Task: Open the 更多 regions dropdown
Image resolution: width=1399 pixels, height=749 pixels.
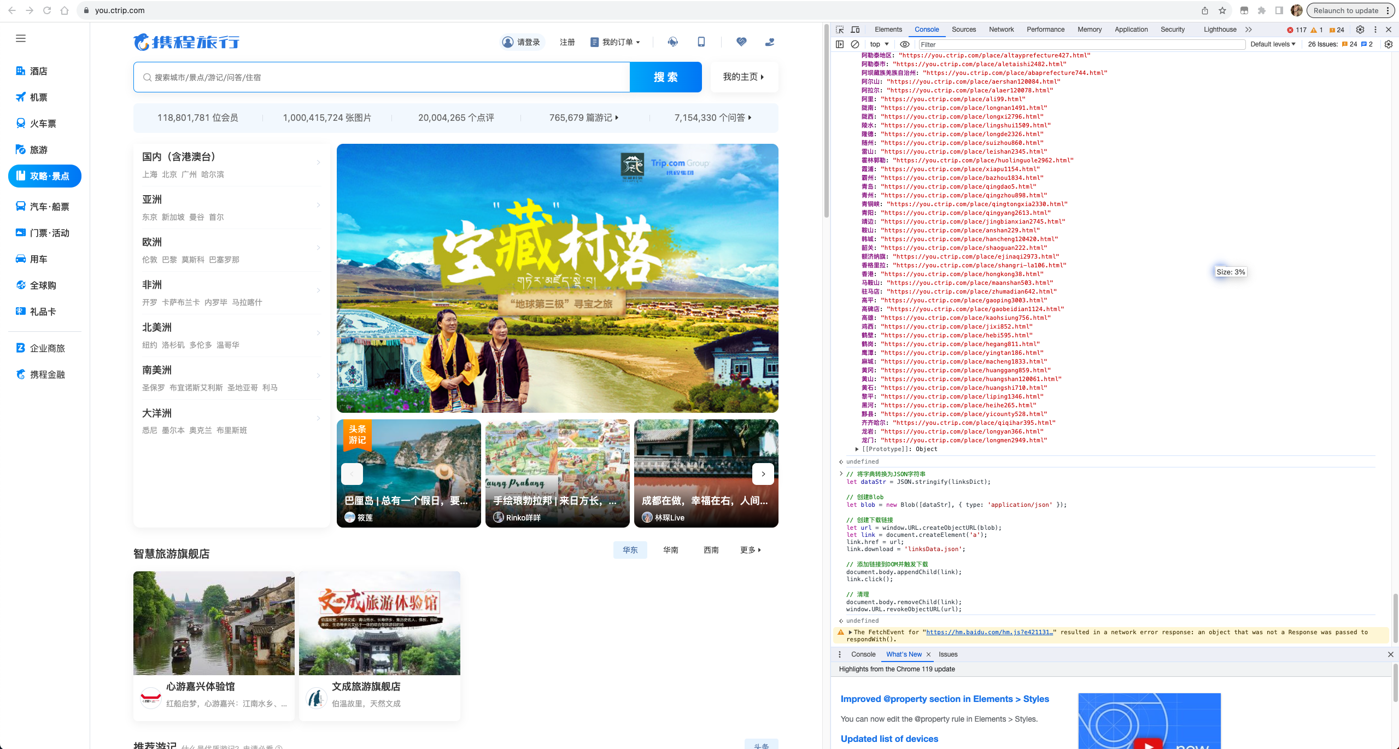Action: pos(751,550)
